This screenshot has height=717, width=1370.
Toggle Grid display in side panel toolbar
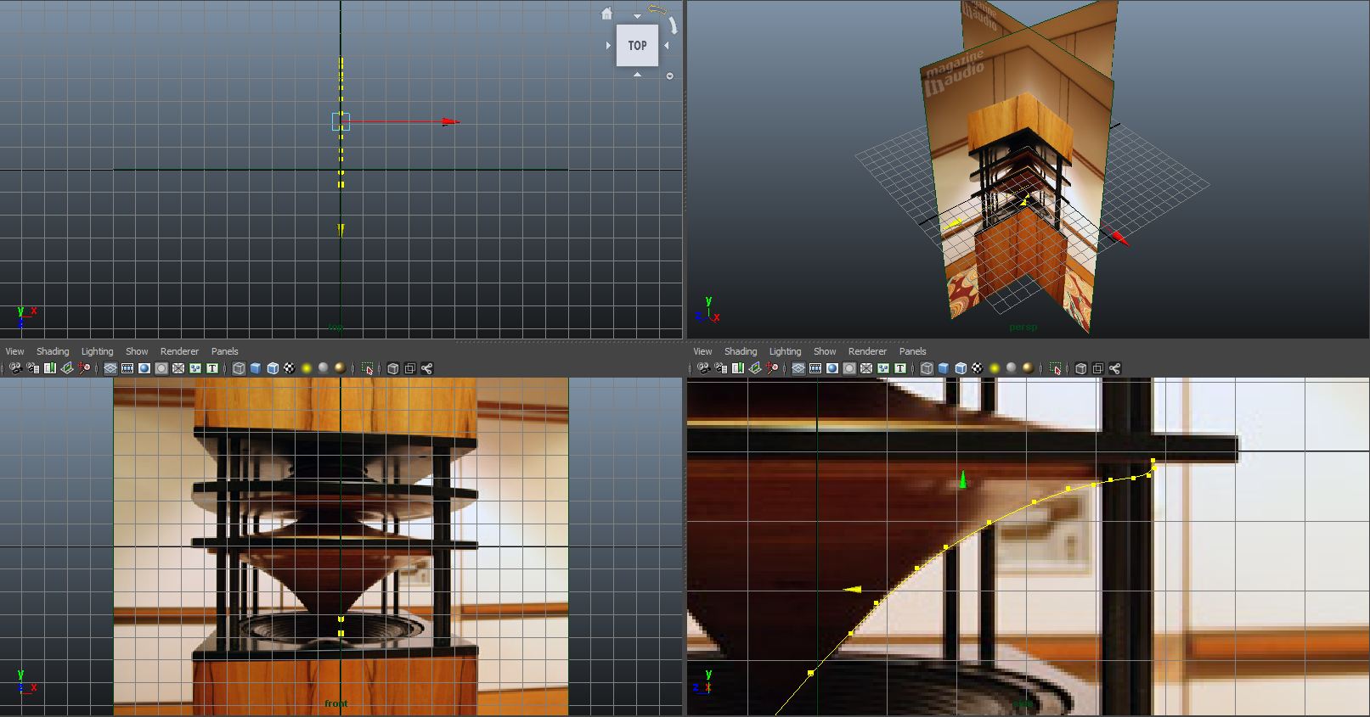(x=799, y=368)
